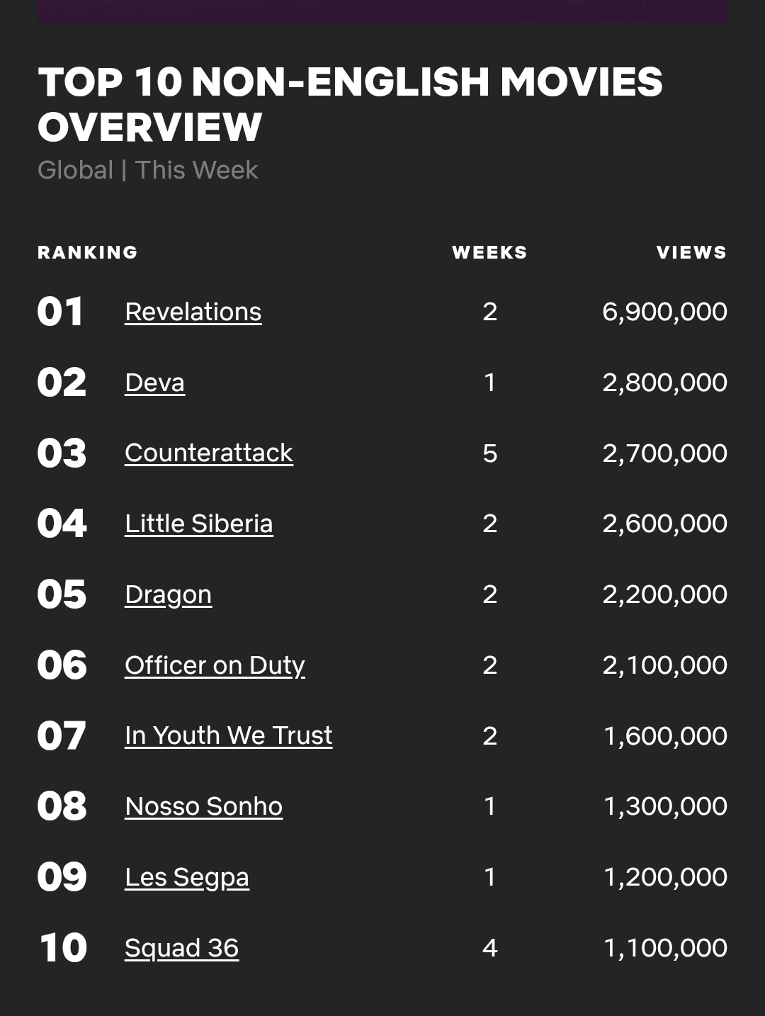Click the Officer on Duty link

215,665
